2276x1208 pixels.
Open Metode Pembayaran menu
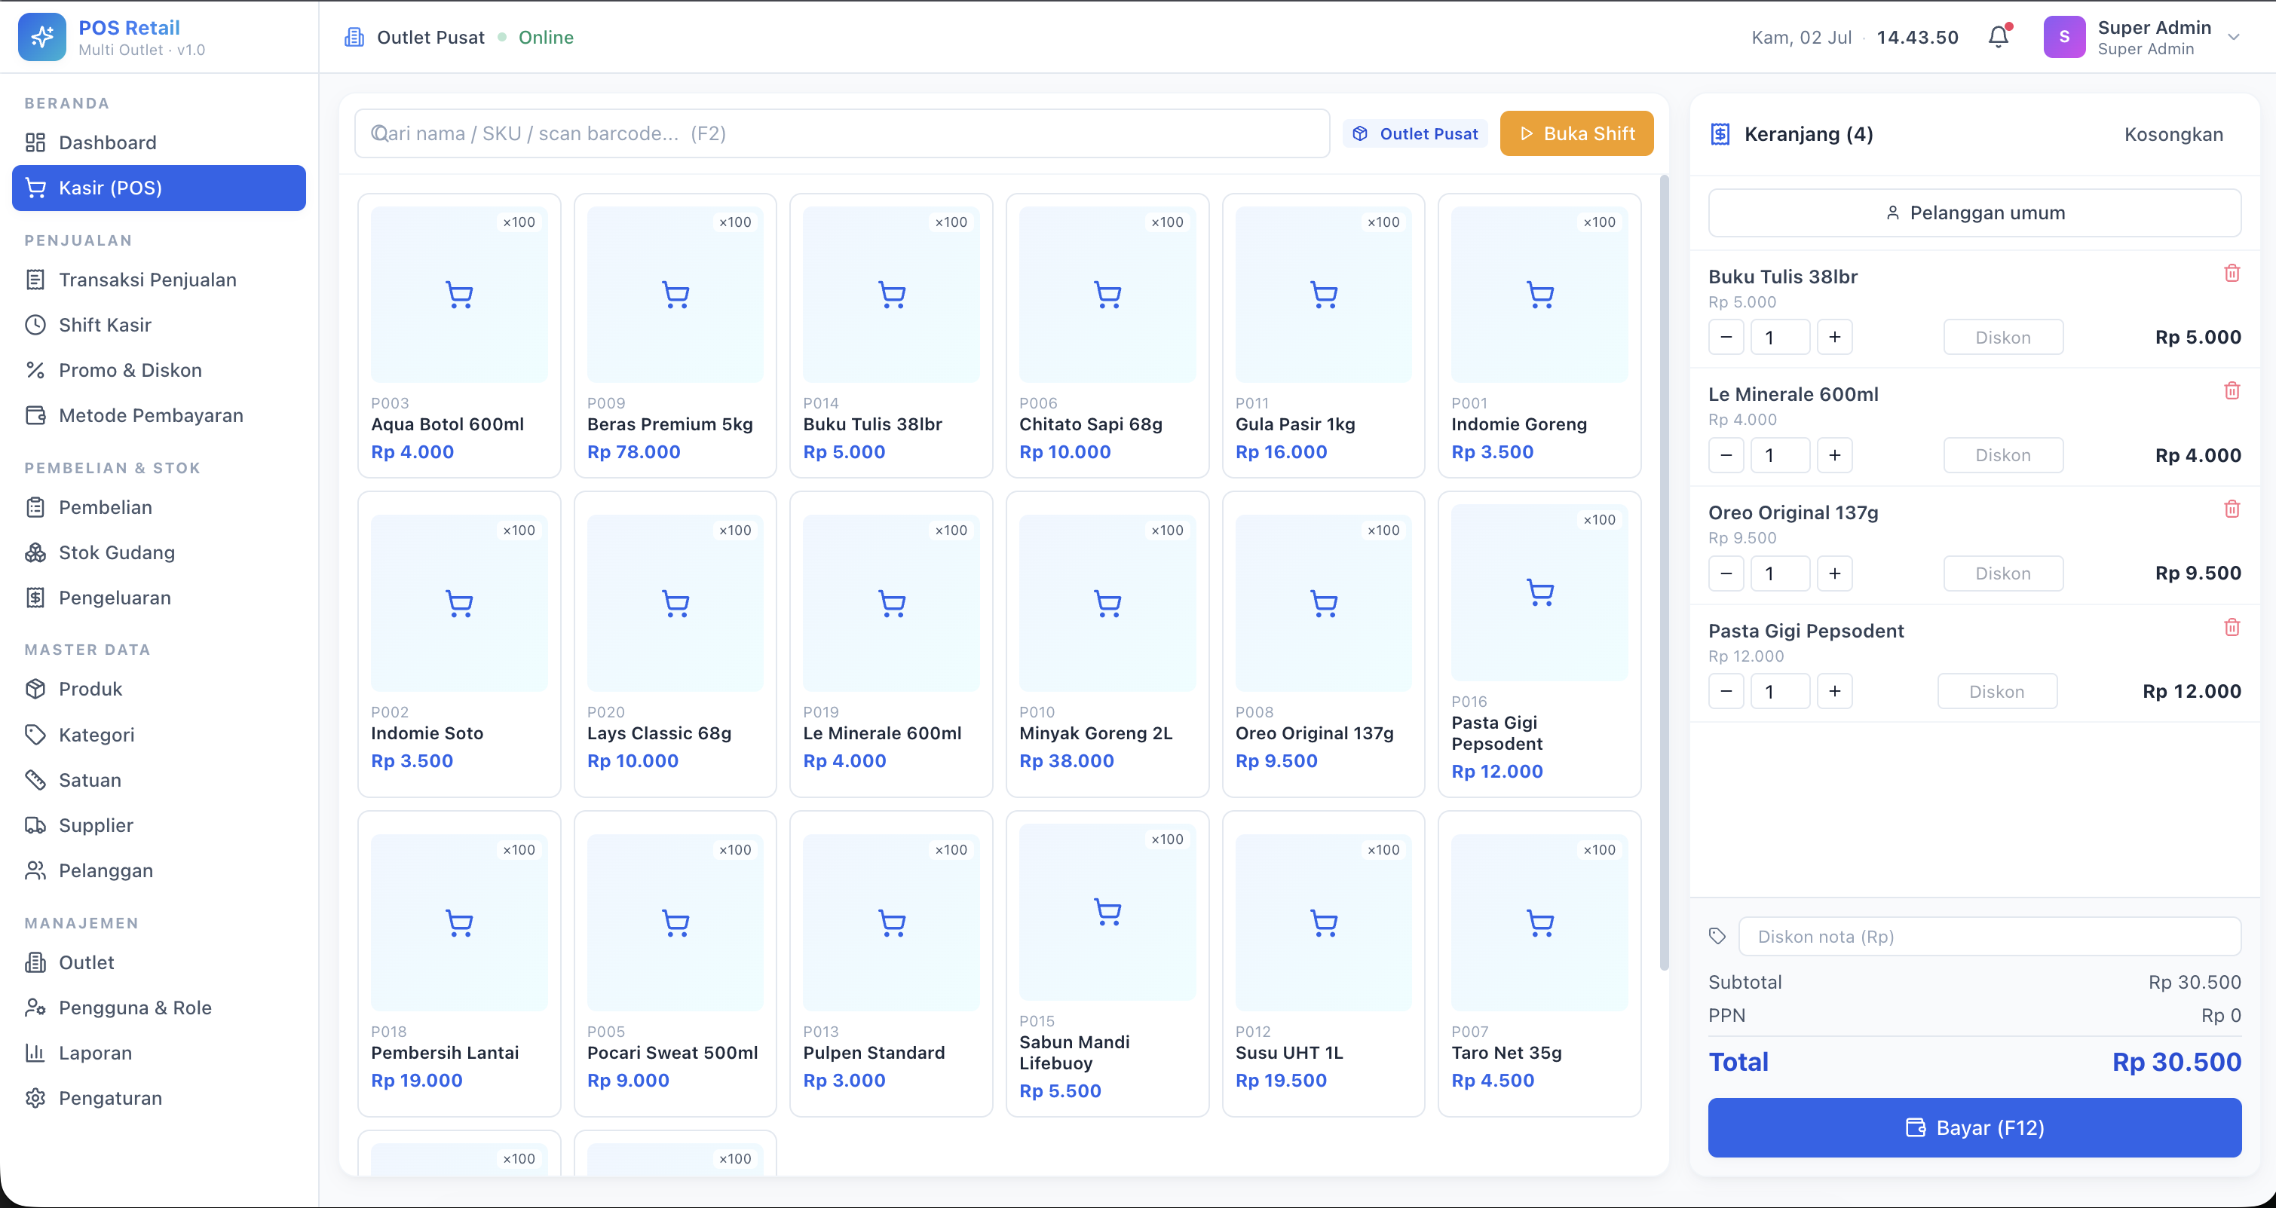tap(159, 415)
